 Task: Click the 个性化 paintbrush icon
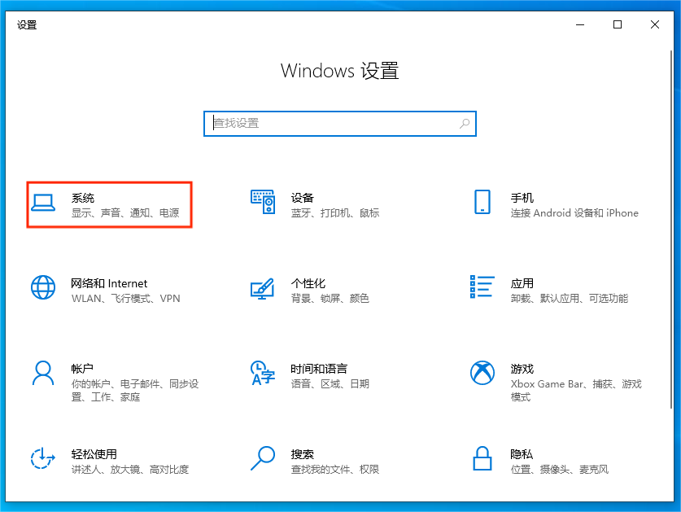pyautogui.click(x=262, y=287)
